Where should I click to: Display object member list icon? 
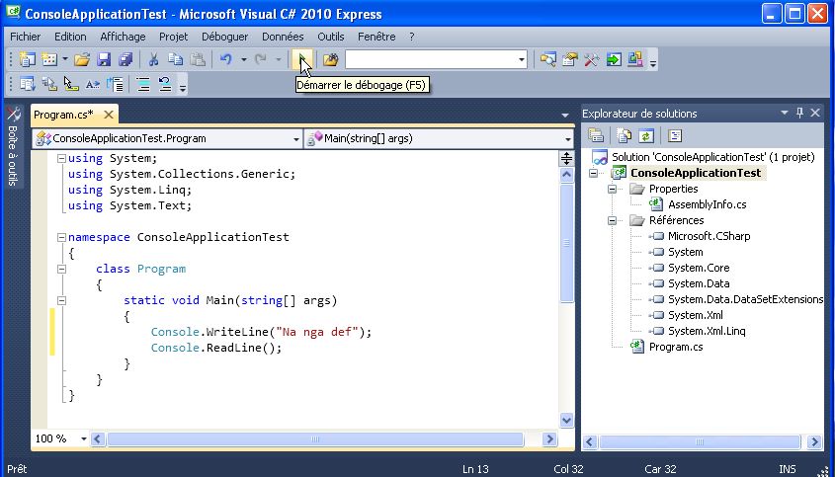tap(27, 84)
